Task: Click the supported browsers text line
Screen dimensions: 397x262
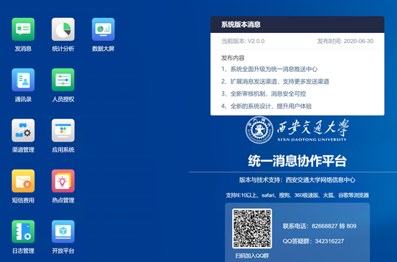Action: pyautogui.click(x=297, y=195)
